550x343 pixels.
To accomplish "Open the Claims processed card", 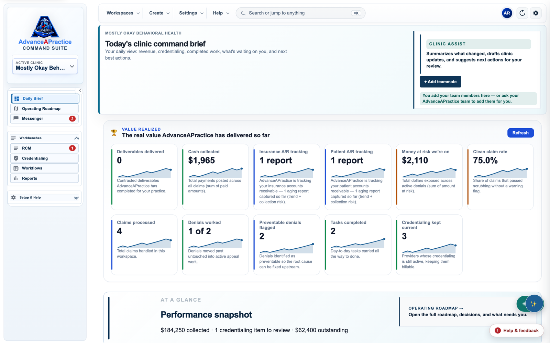I will tap(144, 245).
